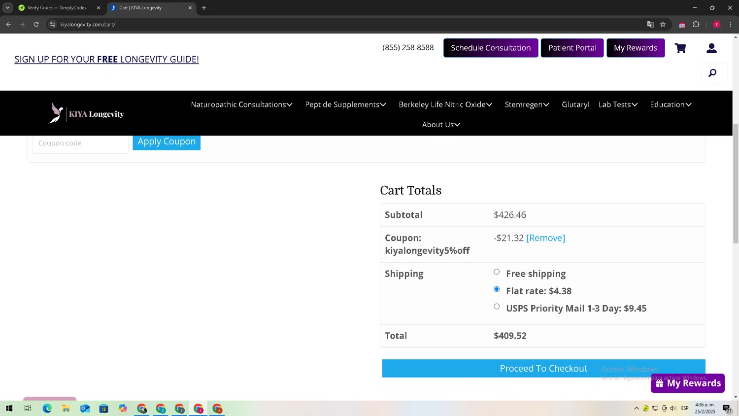Expand the Lab Tests menu
739x416 pixels.
618,104
